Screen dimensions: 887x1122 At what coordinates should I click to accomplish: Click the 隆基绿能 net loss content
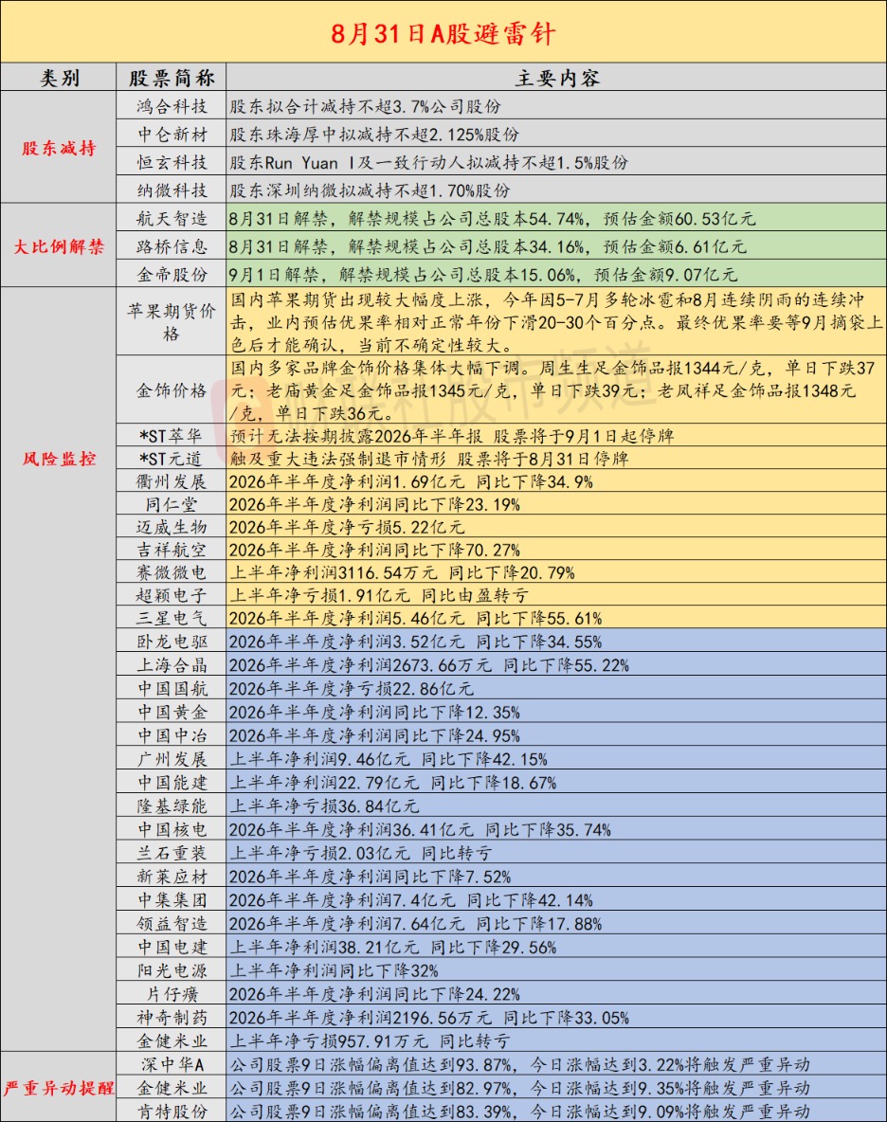556,805
